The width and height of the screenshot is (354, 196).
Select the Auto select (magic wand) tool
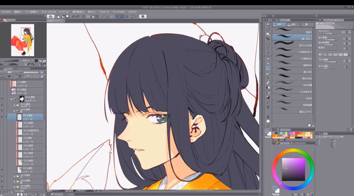coord(268,49)
